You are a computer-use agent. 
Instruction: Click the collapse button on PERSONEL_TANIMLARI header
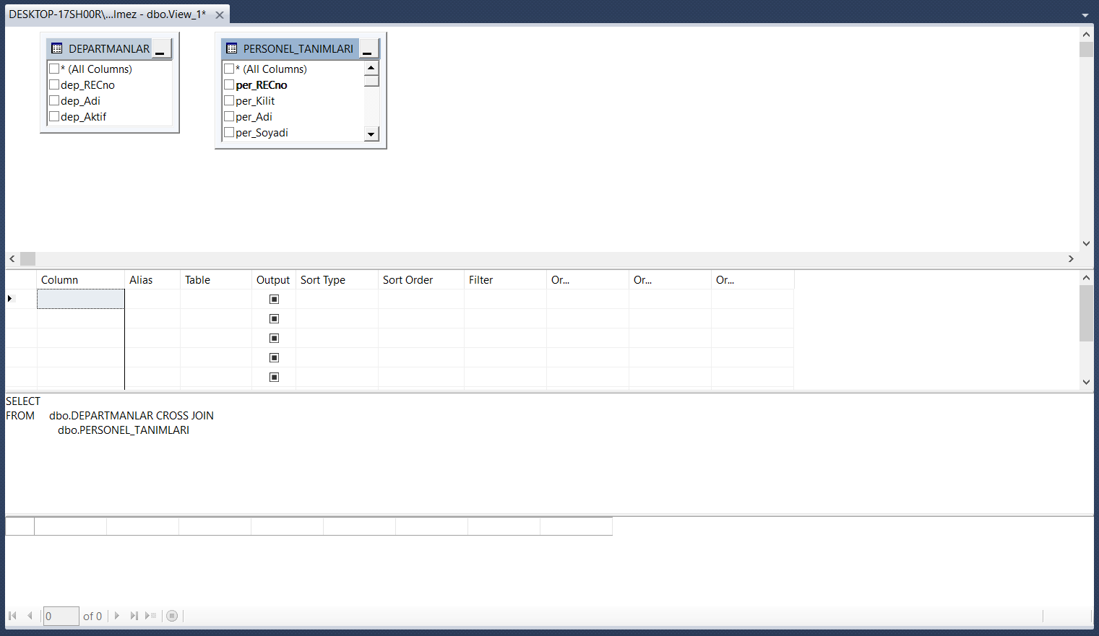click(x=370, y=49)
